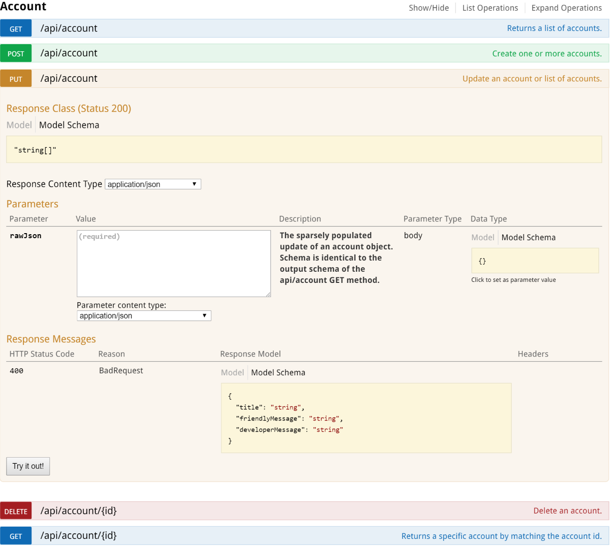The height and width of the screenshot is (546, 610).
Task: Expand all operations with Expand Operations
Action: (566, 8)
